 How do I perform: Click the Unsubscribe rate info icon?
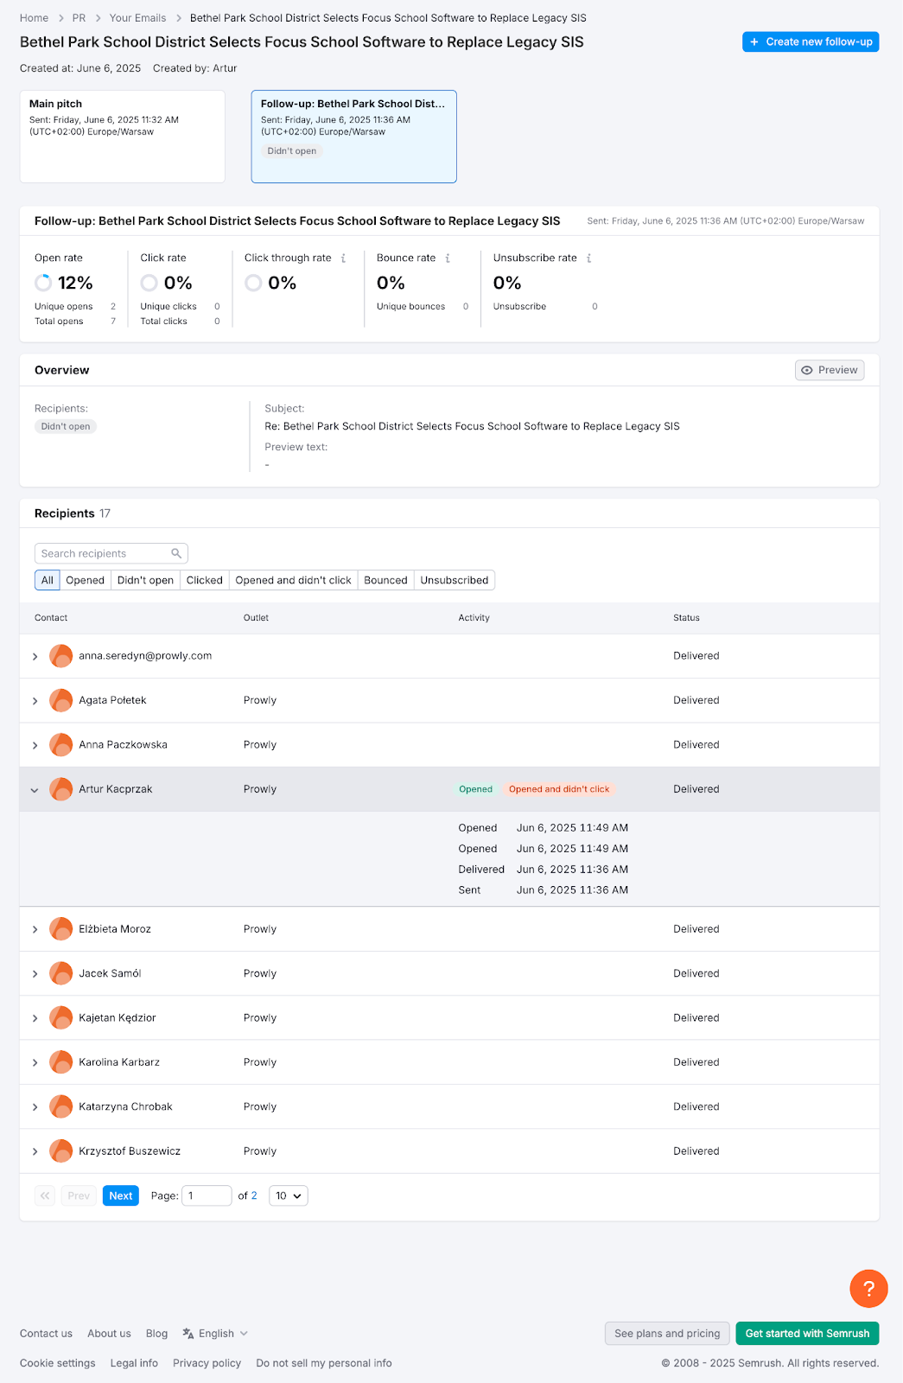click(589, 258)
